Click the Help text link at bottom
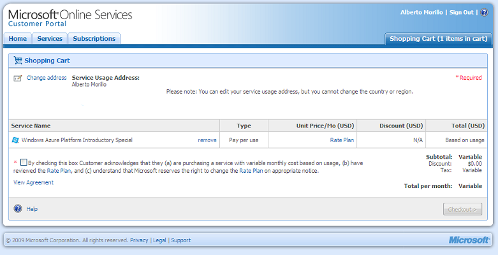Image resolution: width=498 pixels, height=255 pixels. click(32, 209)
